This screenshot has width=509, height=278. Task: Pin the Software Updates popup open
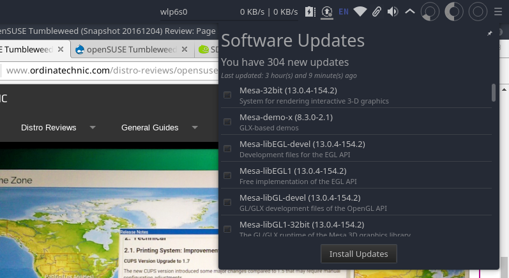[x=490, y=33]
